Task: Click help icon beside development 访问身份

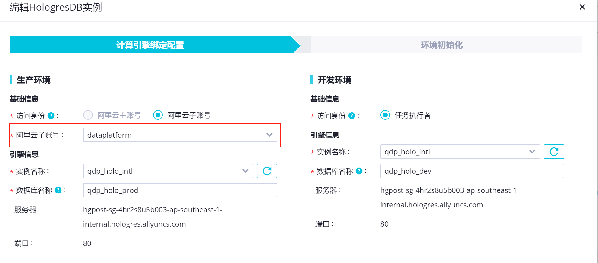Action: tap(352, 116)
